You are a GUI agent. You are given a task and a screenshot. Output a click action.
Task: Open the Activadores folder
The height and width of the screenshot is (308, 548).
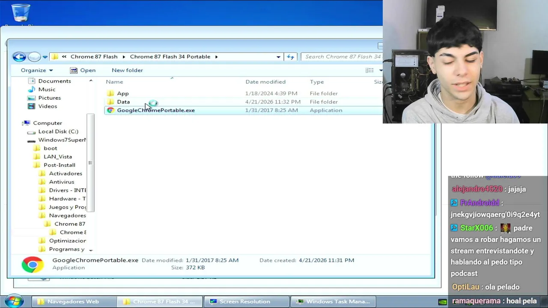pyautogui.click(x=66, y=173)
